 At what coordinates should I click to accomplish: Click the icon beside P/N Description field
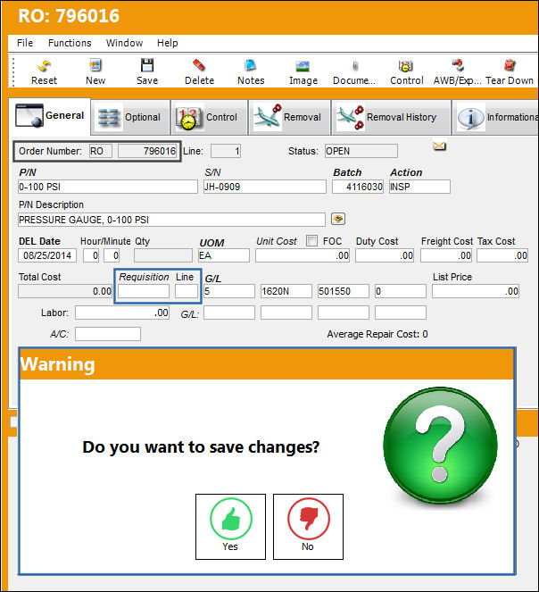(x=338, y=219)
